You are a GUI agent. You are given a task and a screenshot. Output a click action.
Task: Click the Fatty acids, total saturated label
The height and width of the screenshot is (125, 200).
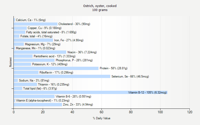pos(51,32)
